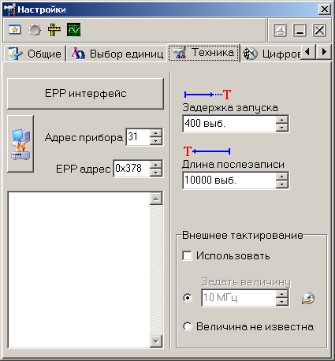Open the Общие tab

tap(35, 54)
